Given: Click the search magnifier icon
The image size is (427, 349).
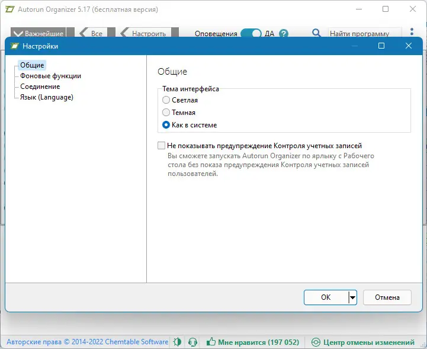Looking at the screenshot, I should (x=316, y=33).
